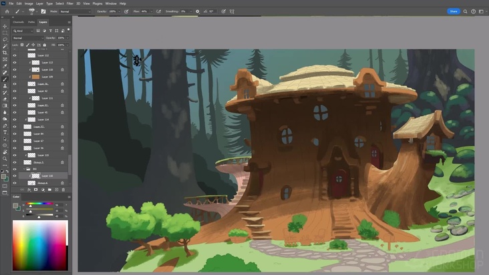This screenshot has width=489, height=275.
Task: Select the Move tool
Action: click(x=5, y=27)
